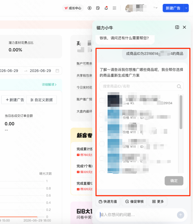Click the 曝光次数 chart axis label

point(46,174)
